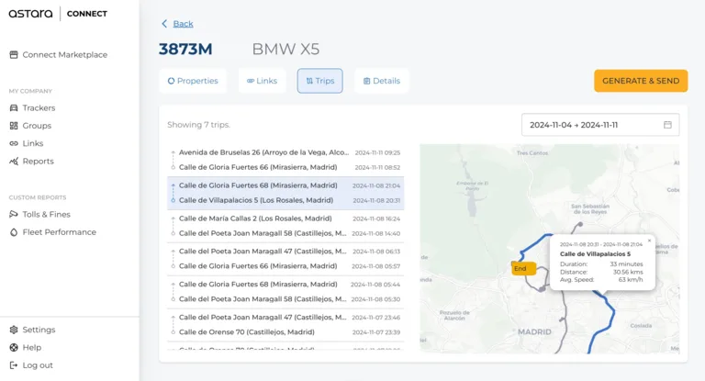The height and width of the screenshot is (381, 705).
Task: Click the Connect Marketplace store icon
Action: click(x=14, y=55)
